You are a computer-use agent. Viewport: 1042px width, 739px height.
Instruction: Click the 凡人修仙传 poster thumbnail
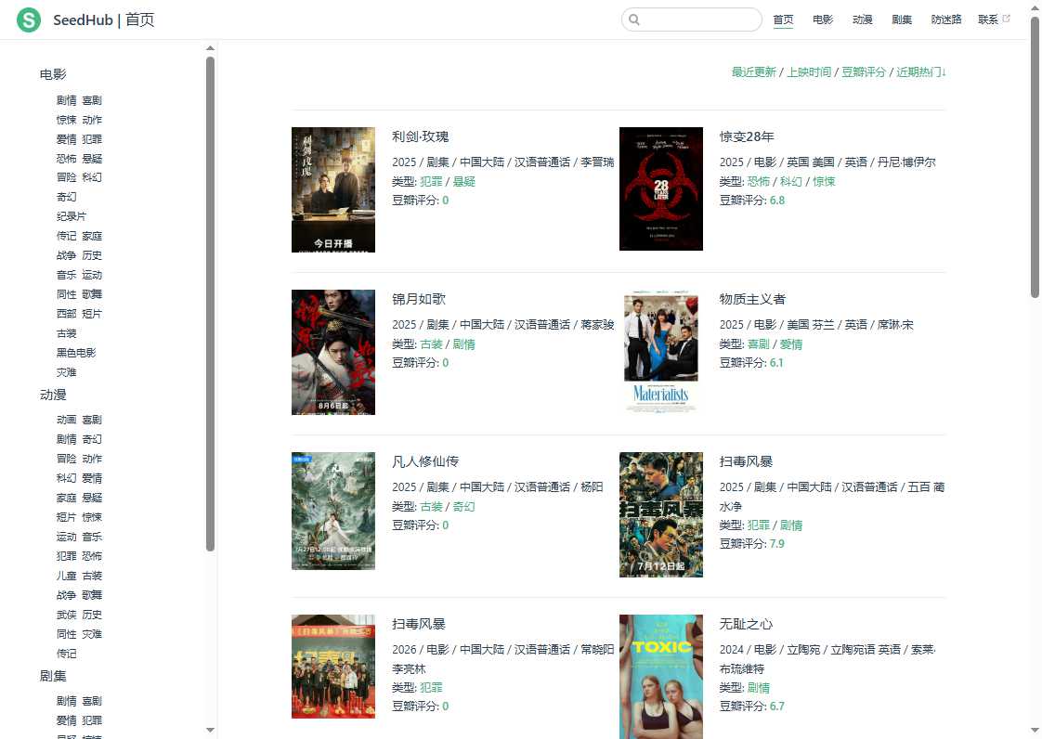332,511
